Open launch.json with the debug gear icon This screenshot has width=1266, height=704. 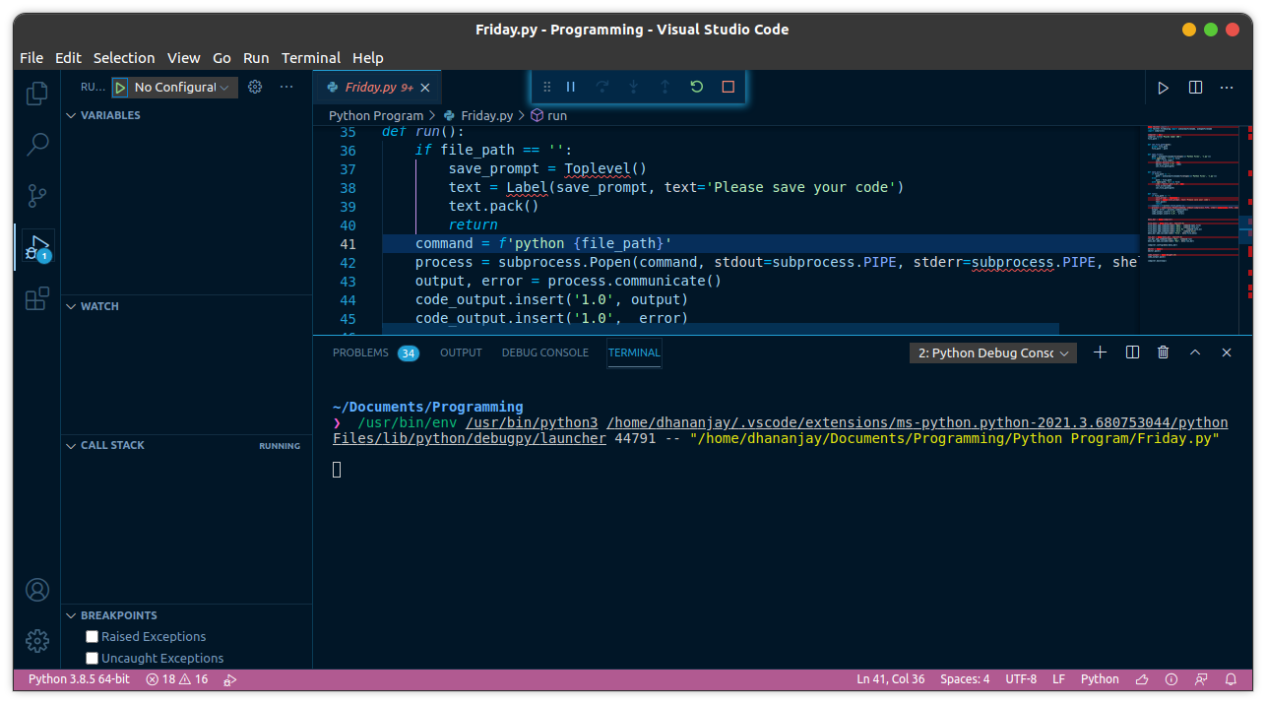tap(255, 87)
